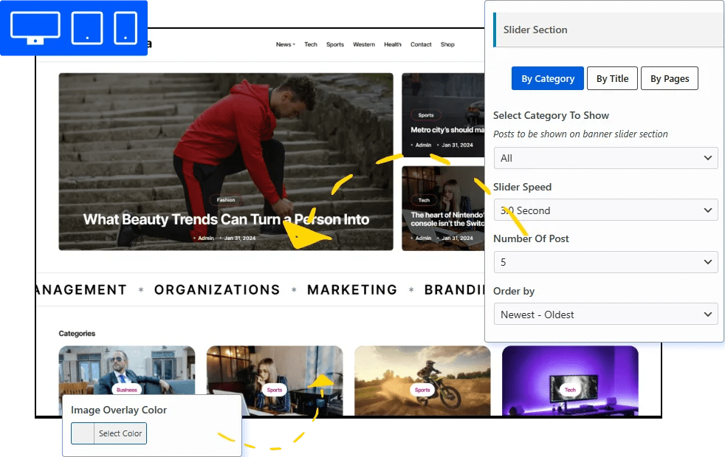The height and width of the screenshot is (457, 725).
Task: Click the ORGANIZATIONS ticker text
Action: [217, 289]
